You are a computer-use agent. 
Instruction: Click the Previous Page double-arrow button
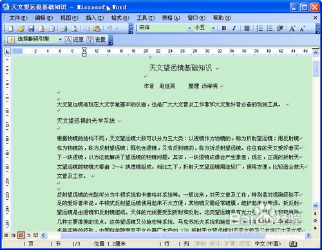[316, 213]
